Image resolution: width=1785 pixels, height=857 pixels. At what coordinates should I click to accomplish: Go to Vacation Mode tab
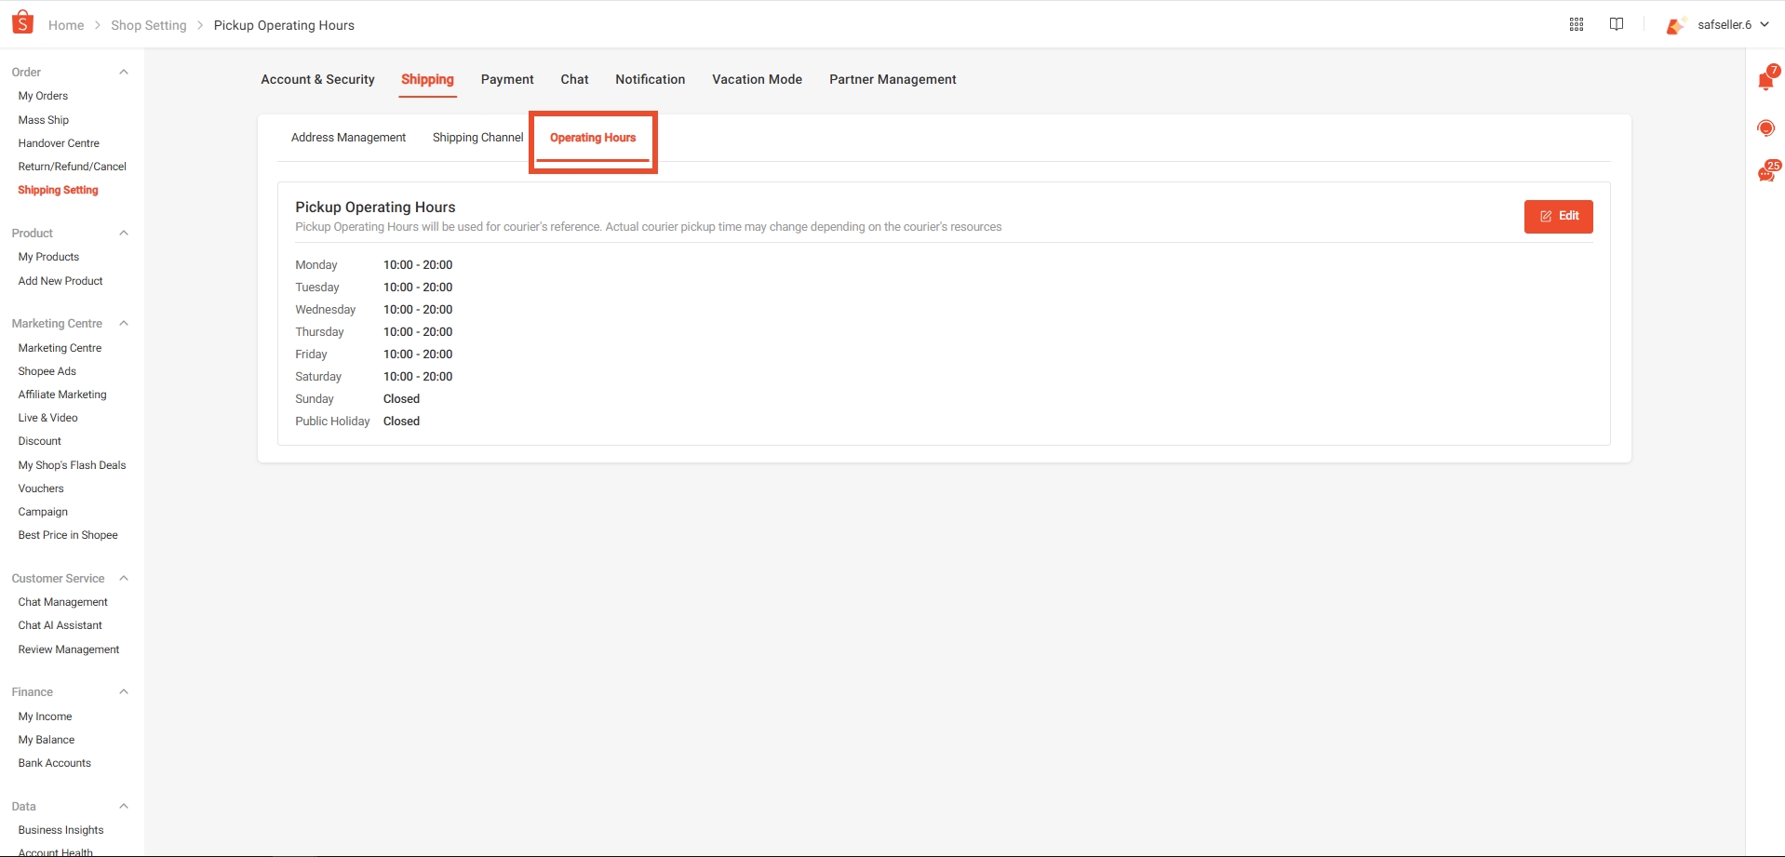(757, 79)
